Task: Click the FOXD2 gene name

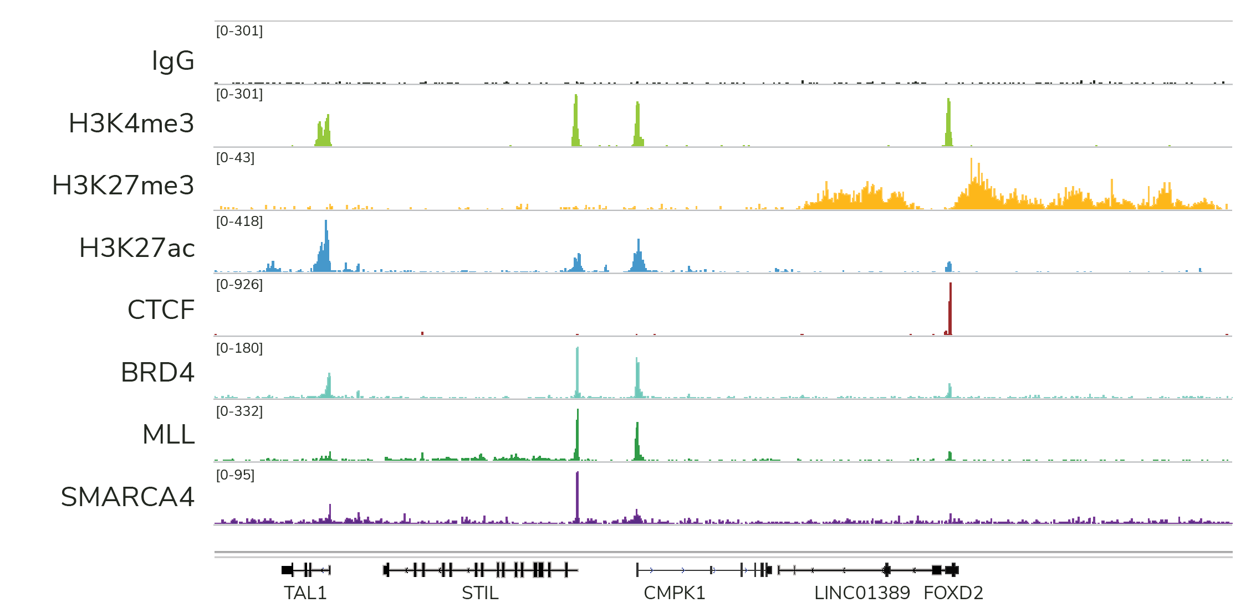Action: coord(953,593)
